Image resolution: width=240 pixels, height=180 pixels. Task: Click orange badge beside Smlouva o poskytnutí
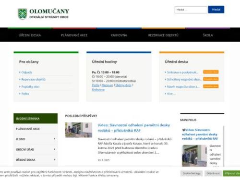(x=211, y=72)
